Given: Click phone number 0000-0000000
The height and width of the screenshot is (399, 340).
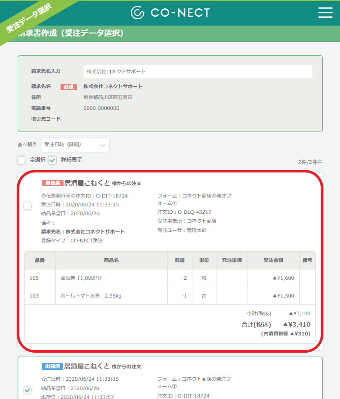Looking at the screenshot, I should 101,108.
